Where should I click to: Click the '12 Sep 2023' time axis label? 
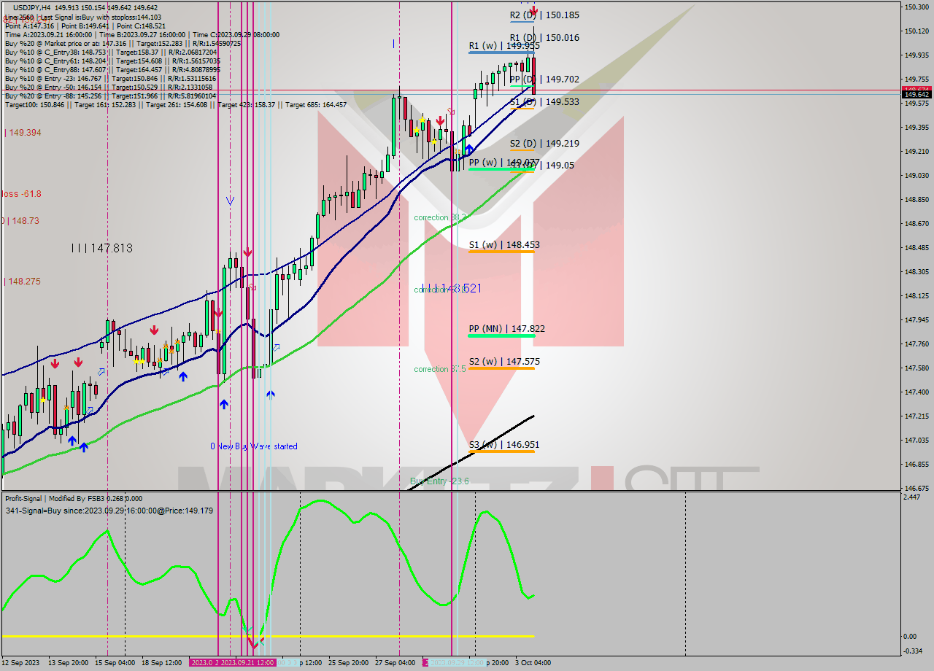(x=21, y=663)
